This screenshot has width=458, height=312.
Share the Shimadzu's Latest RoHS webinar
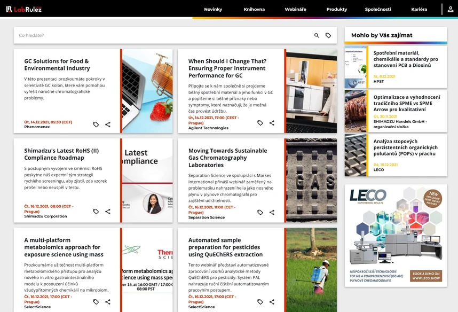(x=108, y=212)
